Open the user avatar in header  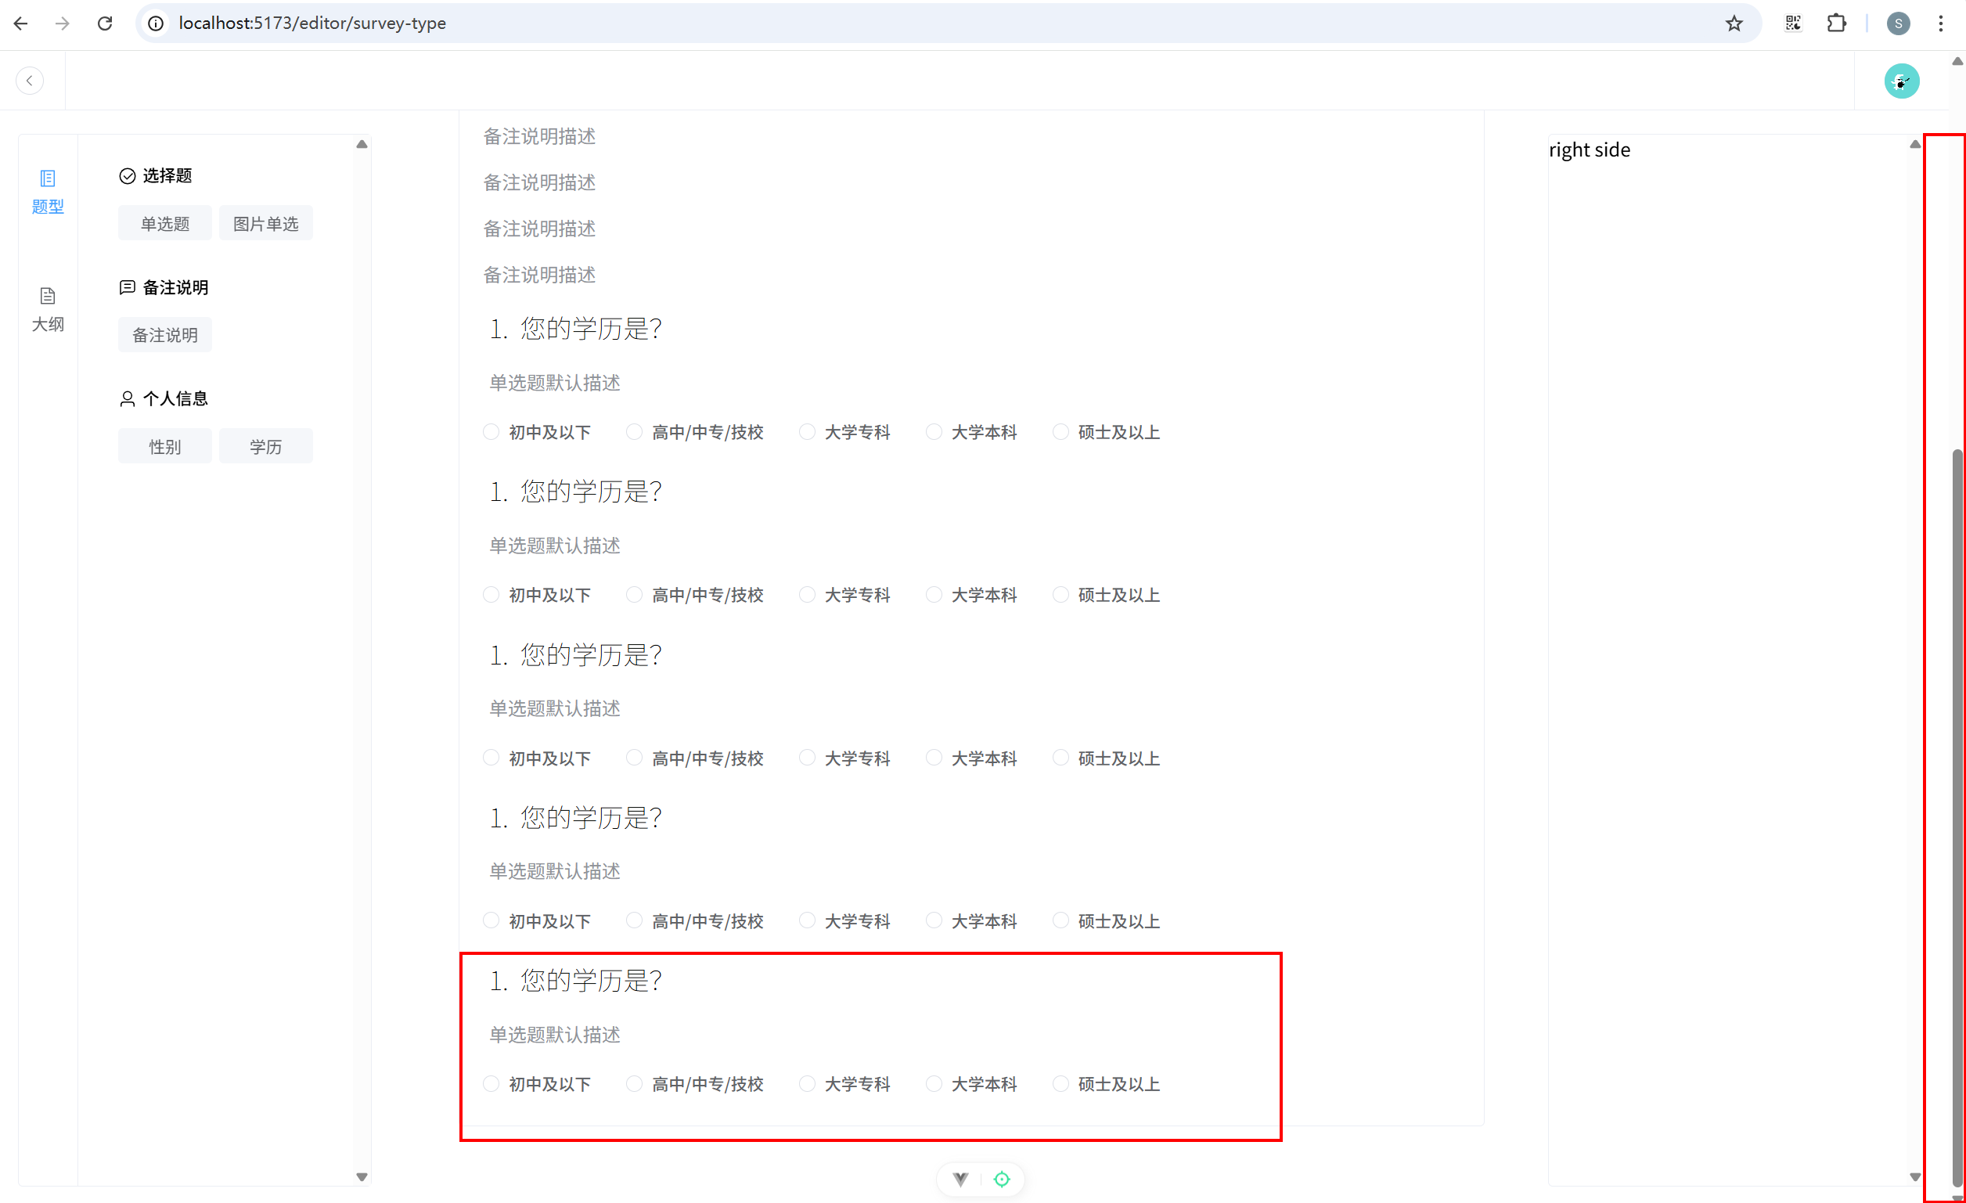point(1901,81)
